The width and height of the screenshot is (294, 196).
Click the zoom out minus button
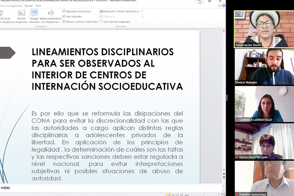tap(192, 195)
